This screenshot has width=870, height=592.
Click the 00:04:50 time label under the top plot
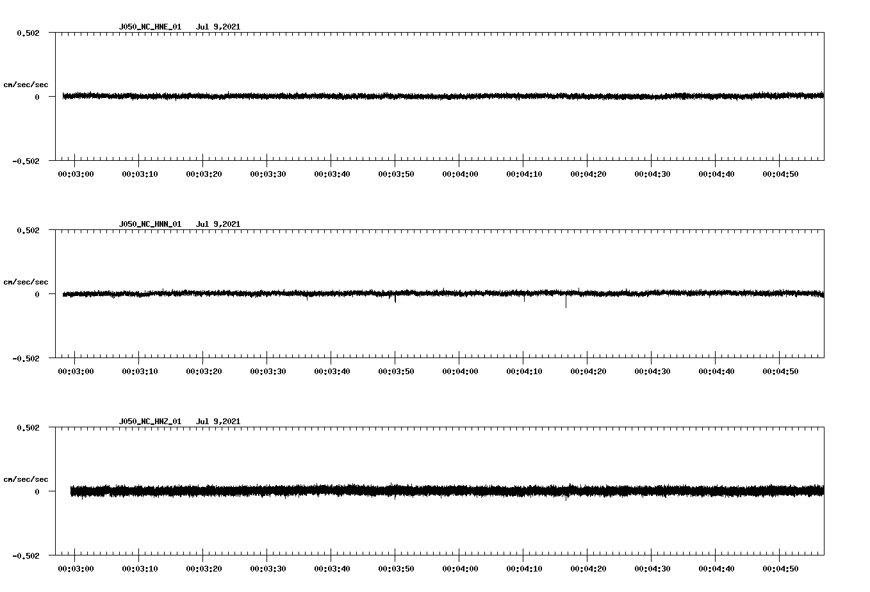point(780,172)
